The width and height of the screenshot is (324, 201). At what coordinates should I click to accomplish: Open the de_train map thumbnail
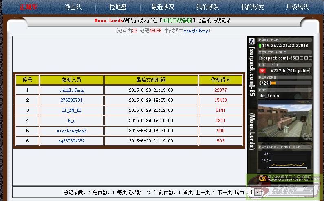(285, 121)
